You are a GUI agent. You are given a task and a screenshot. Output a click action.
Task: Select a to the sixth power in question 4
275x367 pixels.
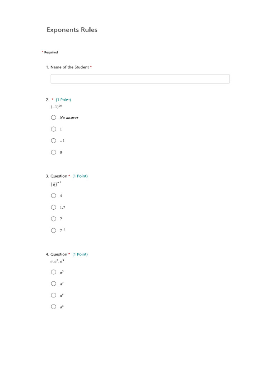tap(54, 295)
